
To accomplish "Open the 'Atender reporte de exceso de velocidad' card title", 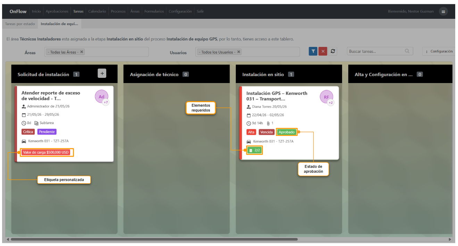I will pyautogui.click(x=51, y=96).
